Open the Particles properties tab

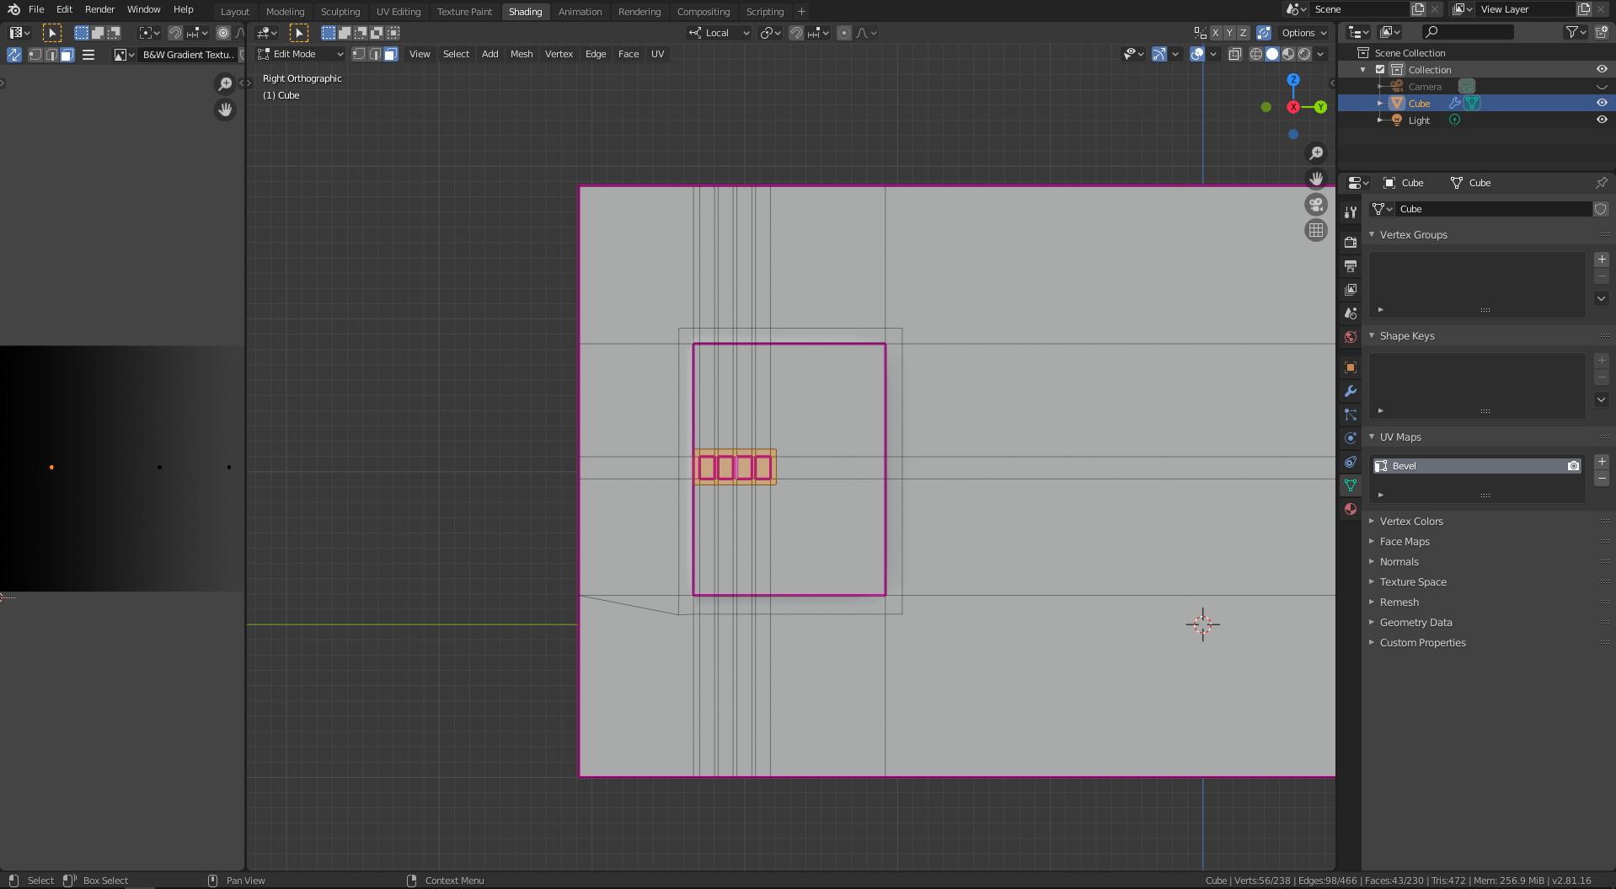pyautogui.click(x=1351, y=415)
